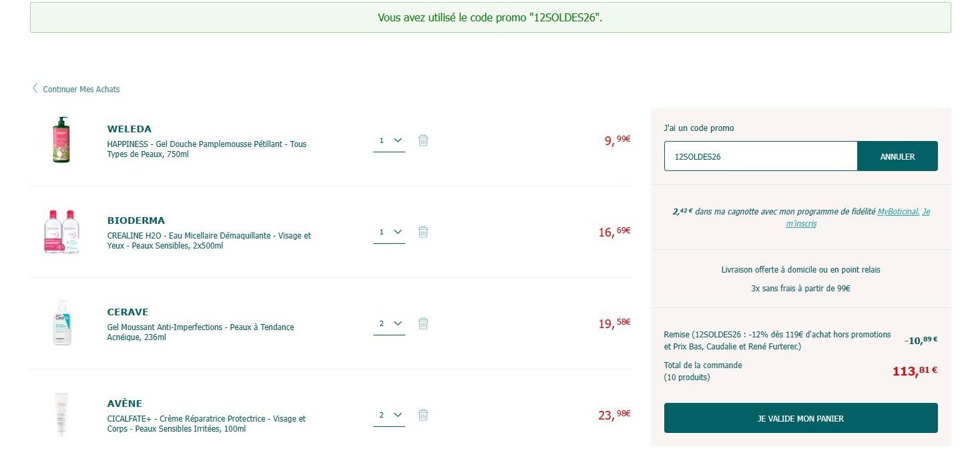
Task: Click the trash icon for the CeraVe gel
Action: click(x=423, y=323)
